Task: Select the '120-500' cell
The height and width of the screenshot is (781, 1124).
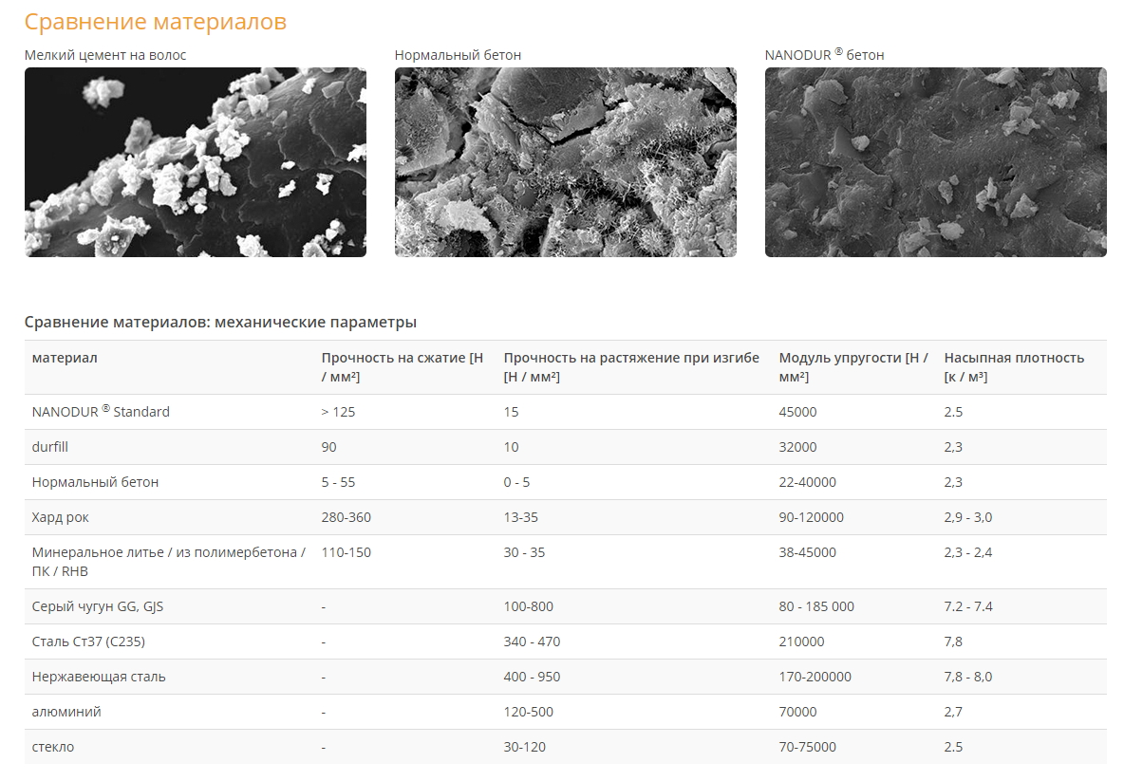Action: click(x=529, y=712)
